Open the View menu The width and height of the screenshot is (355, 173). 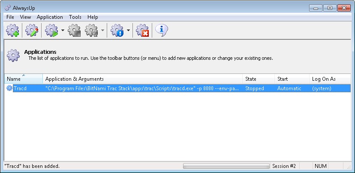(25, 17)
